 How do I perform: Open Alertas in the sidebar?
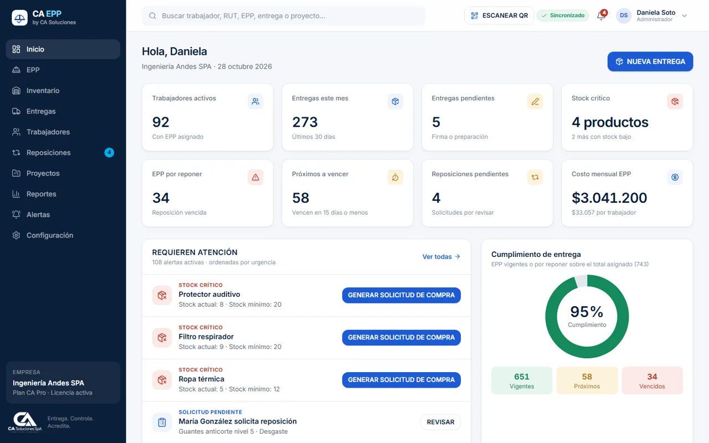(x=63, y=215)
